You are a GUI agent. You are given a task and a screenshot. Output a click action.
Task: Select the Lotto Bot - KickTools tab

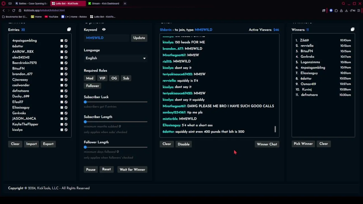tap(67, 3)
